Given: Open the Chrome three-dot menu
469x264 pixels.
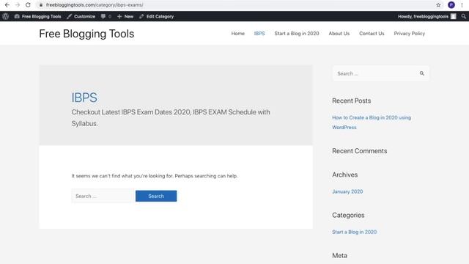Looking at the screenshot, I should click(462, 5).
